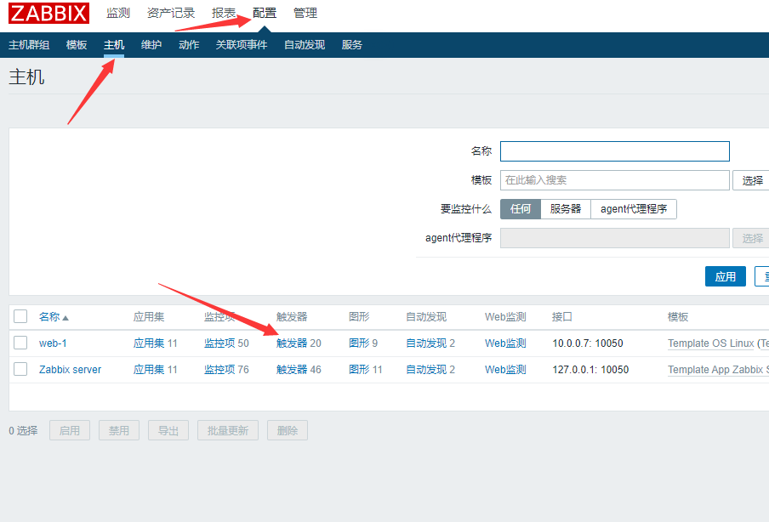The height and width of the screenshot is (522, 769).
Task: Click the ZABBIX logo
Action: pyautogui.click(x=48, y=14)
